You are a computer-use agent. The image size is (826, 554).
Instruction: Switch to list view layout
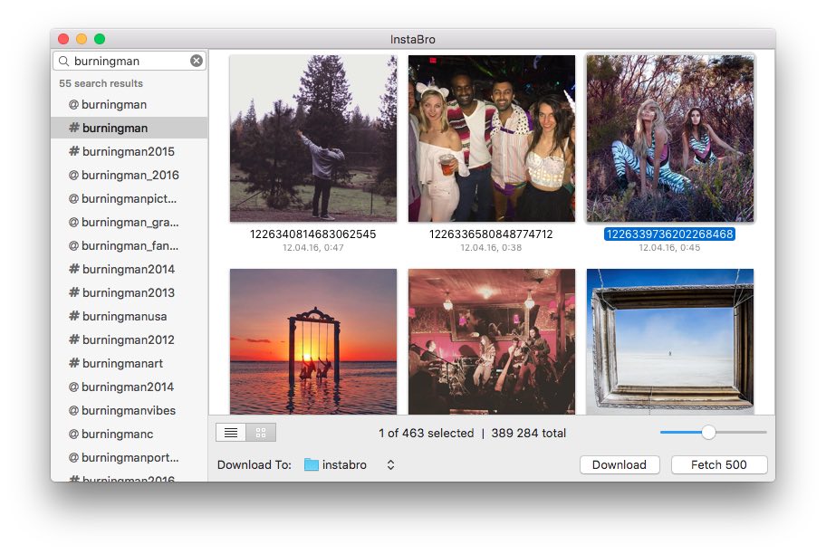231,433
